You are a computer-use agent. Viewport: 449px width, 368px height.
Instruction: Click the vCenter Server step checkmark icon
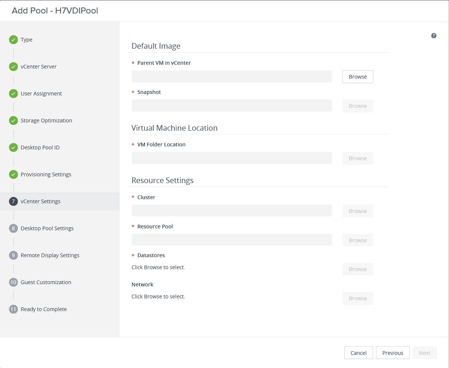coord(13,67)
